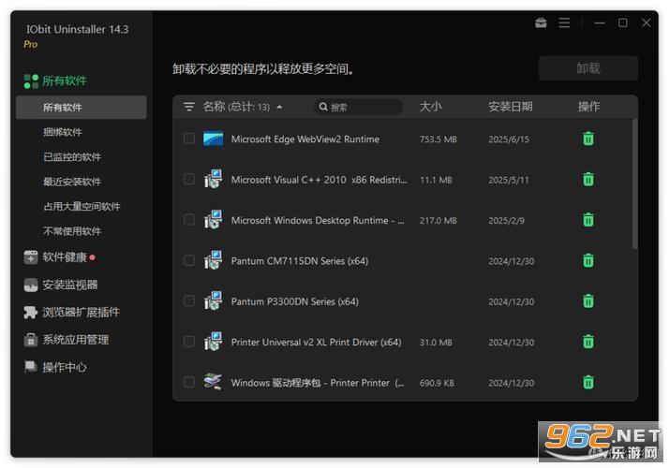Click trash icon for Windows 驱动程序包 row
This screenshot has width=669, height=468.
pos(587,382)
